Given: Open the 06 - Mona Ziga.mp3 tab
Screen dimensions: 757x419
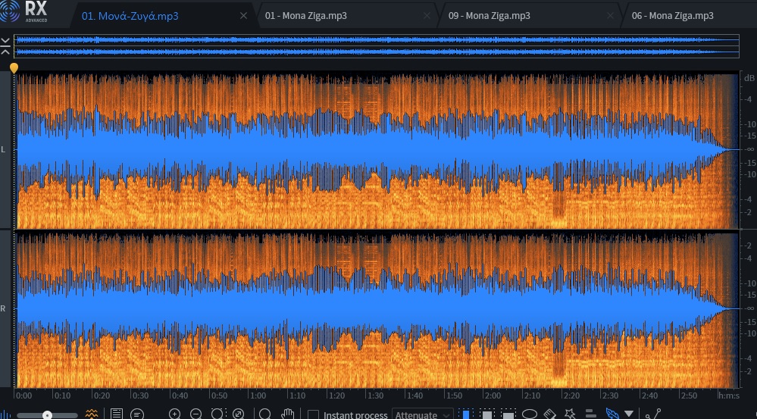Looking at the screenshot, I should (672, 15).
